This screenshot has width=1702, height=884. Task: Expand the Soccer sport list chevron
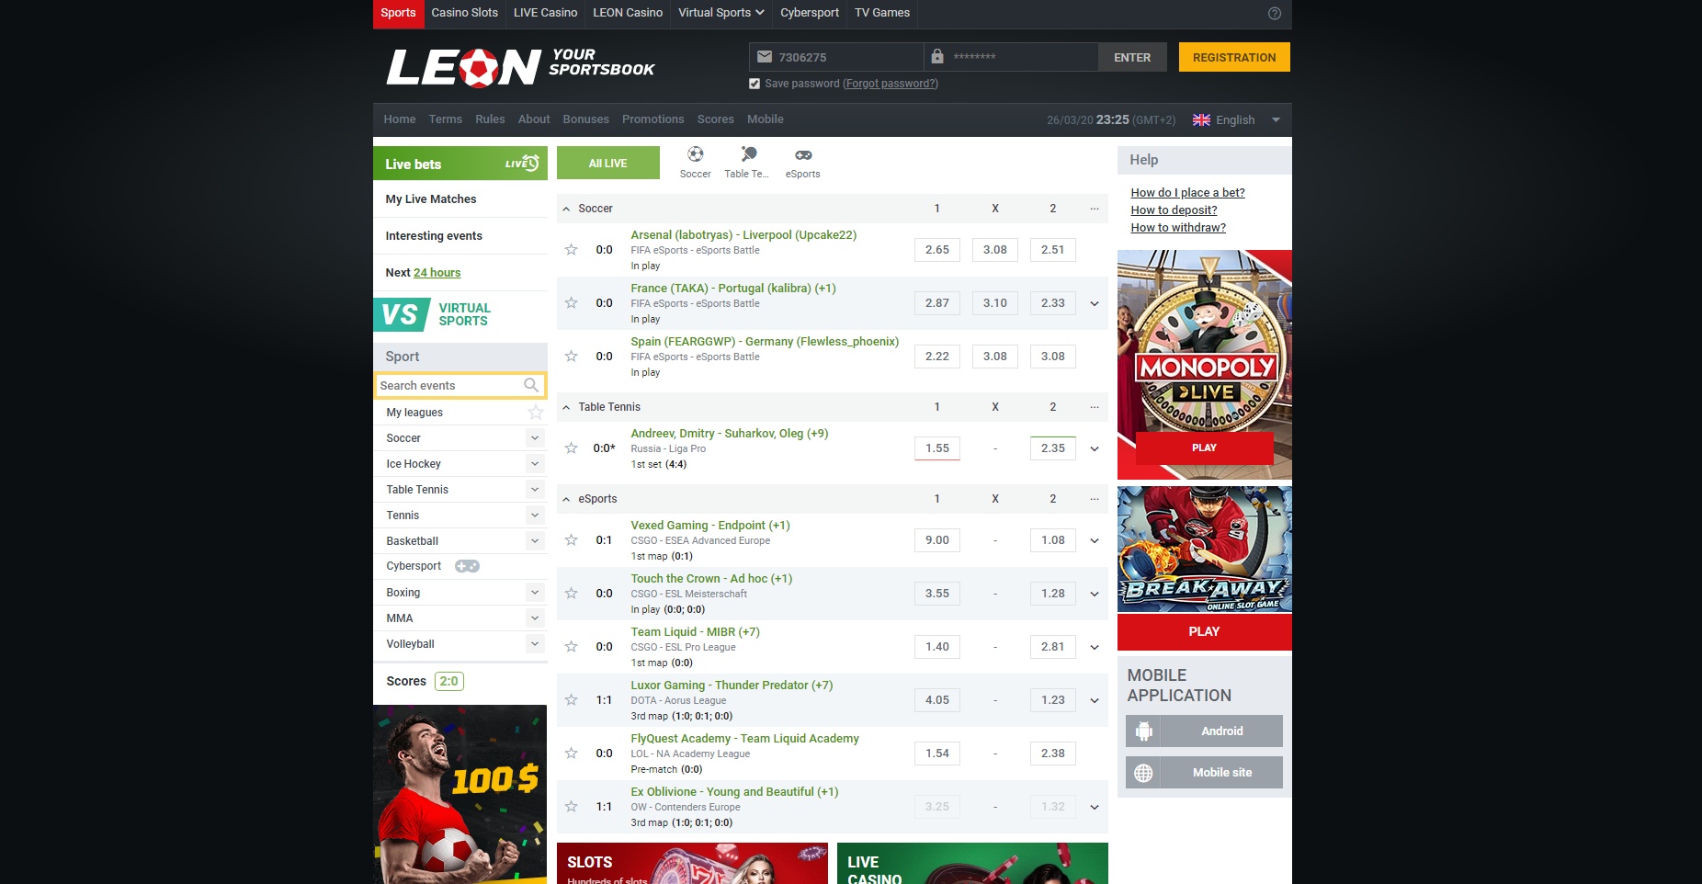[x=535, y=438]
